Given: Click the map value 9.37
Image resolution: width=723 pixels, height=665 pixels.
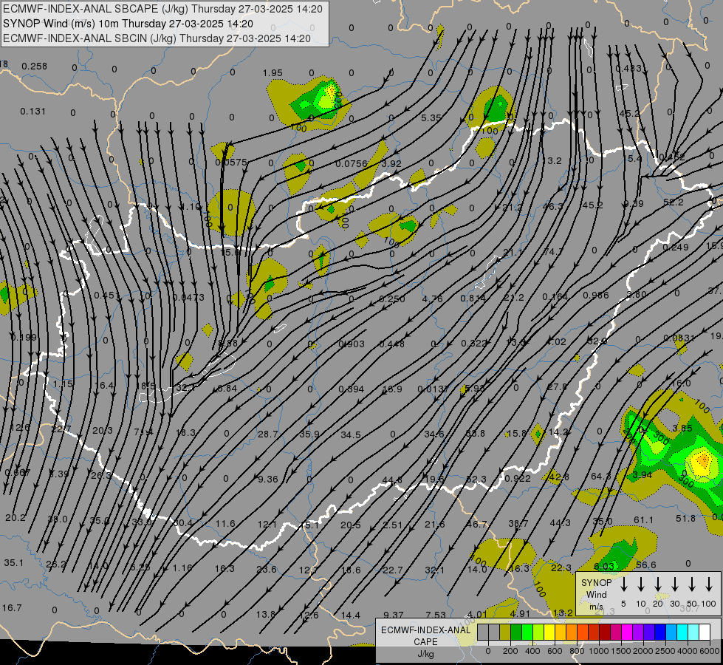Looking at the screenshot, I should (394, 615).
